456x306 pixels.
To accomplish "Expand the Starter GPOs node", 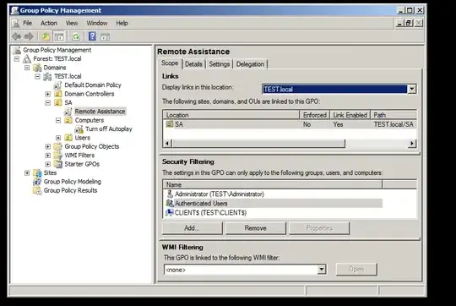I will (48, 164).
